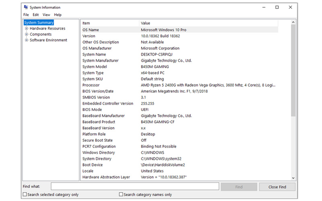
Task: Minimize the System Information window
Action: point(264,7)
